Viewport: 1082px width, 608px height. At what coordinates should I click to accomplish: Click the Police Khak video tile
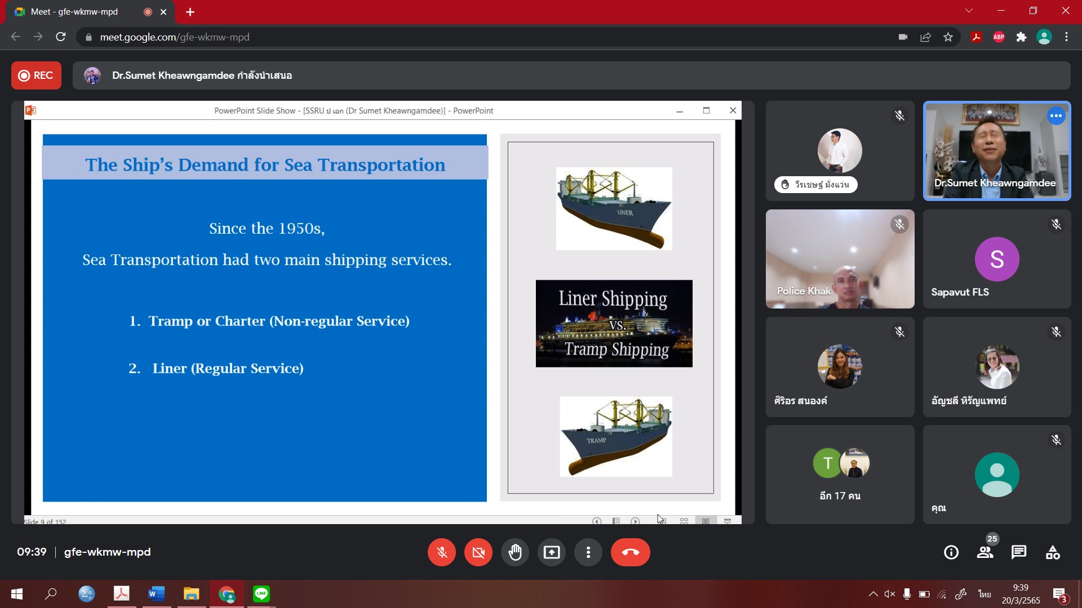click(x=840, y=259)
